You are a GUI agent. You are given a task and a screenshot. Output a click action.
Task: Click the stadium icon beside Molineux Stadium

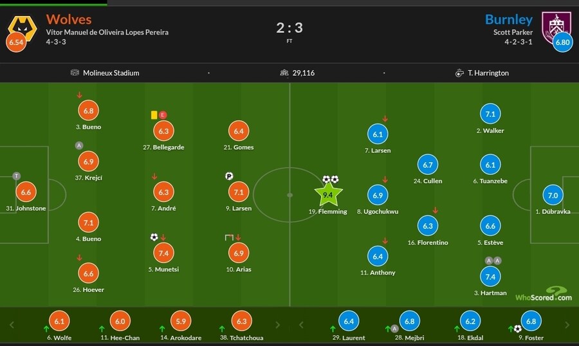(75, 73)
